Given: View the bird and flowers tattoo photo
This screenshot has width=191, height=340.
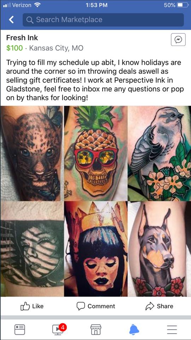Looking at the screenshot, I should tap(160, 153).
